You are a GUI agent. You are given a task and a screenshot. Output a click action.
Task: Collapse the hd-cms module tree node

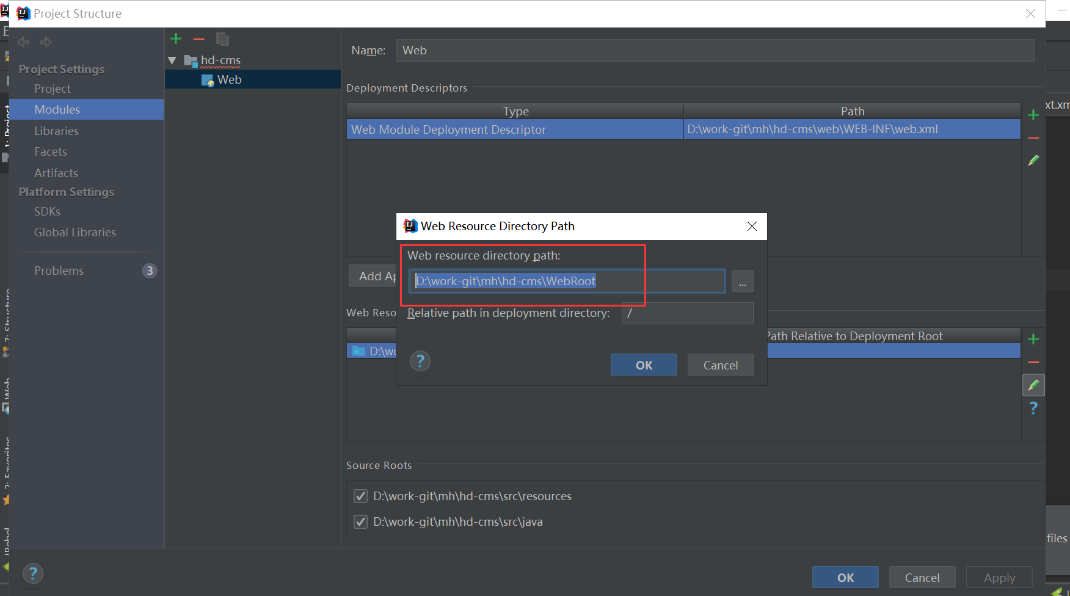click(172, 60)
